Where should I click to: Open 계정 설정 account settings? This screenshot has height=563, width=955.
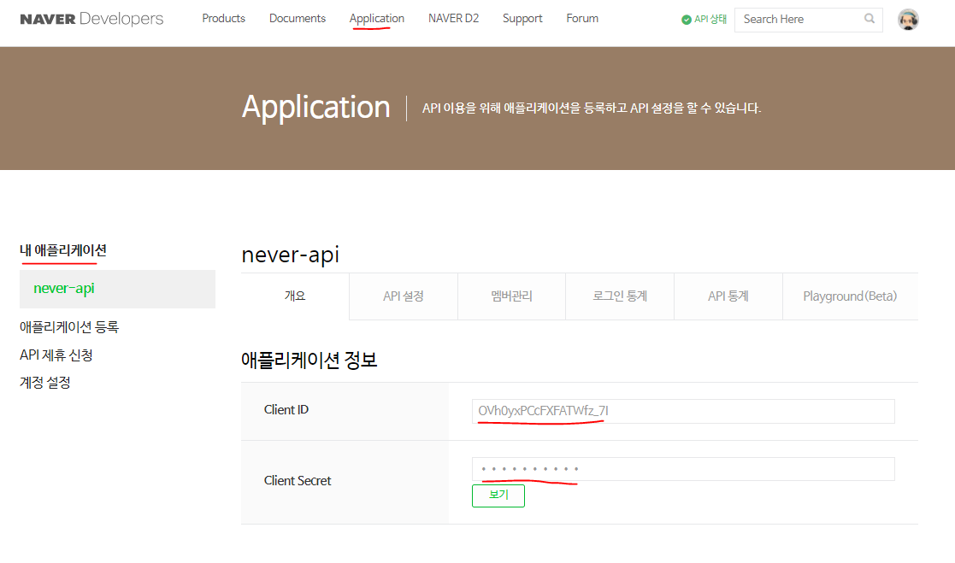pyautogui.click(x=46, y=382)
